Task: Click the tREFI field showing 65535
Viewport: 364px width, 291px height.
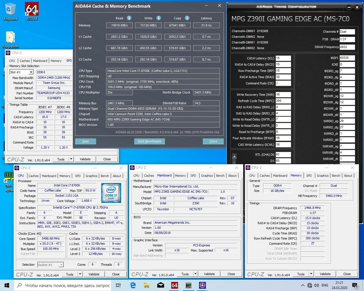Action: click(x=347, y=58)
